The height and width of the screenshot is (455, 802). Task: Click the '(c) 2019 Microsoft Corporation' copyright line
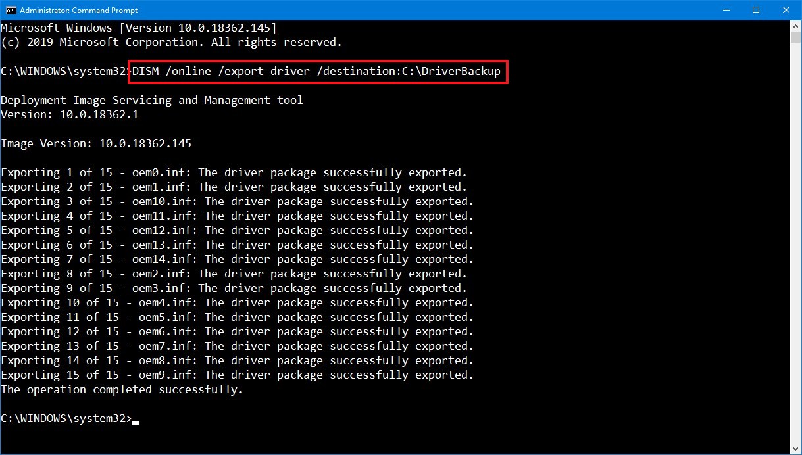[171, 43]
